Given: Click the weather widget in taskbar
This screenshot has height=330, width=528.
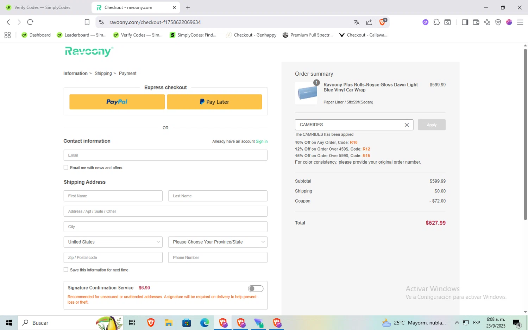Looking at the screenshot, I should (414, 323).
